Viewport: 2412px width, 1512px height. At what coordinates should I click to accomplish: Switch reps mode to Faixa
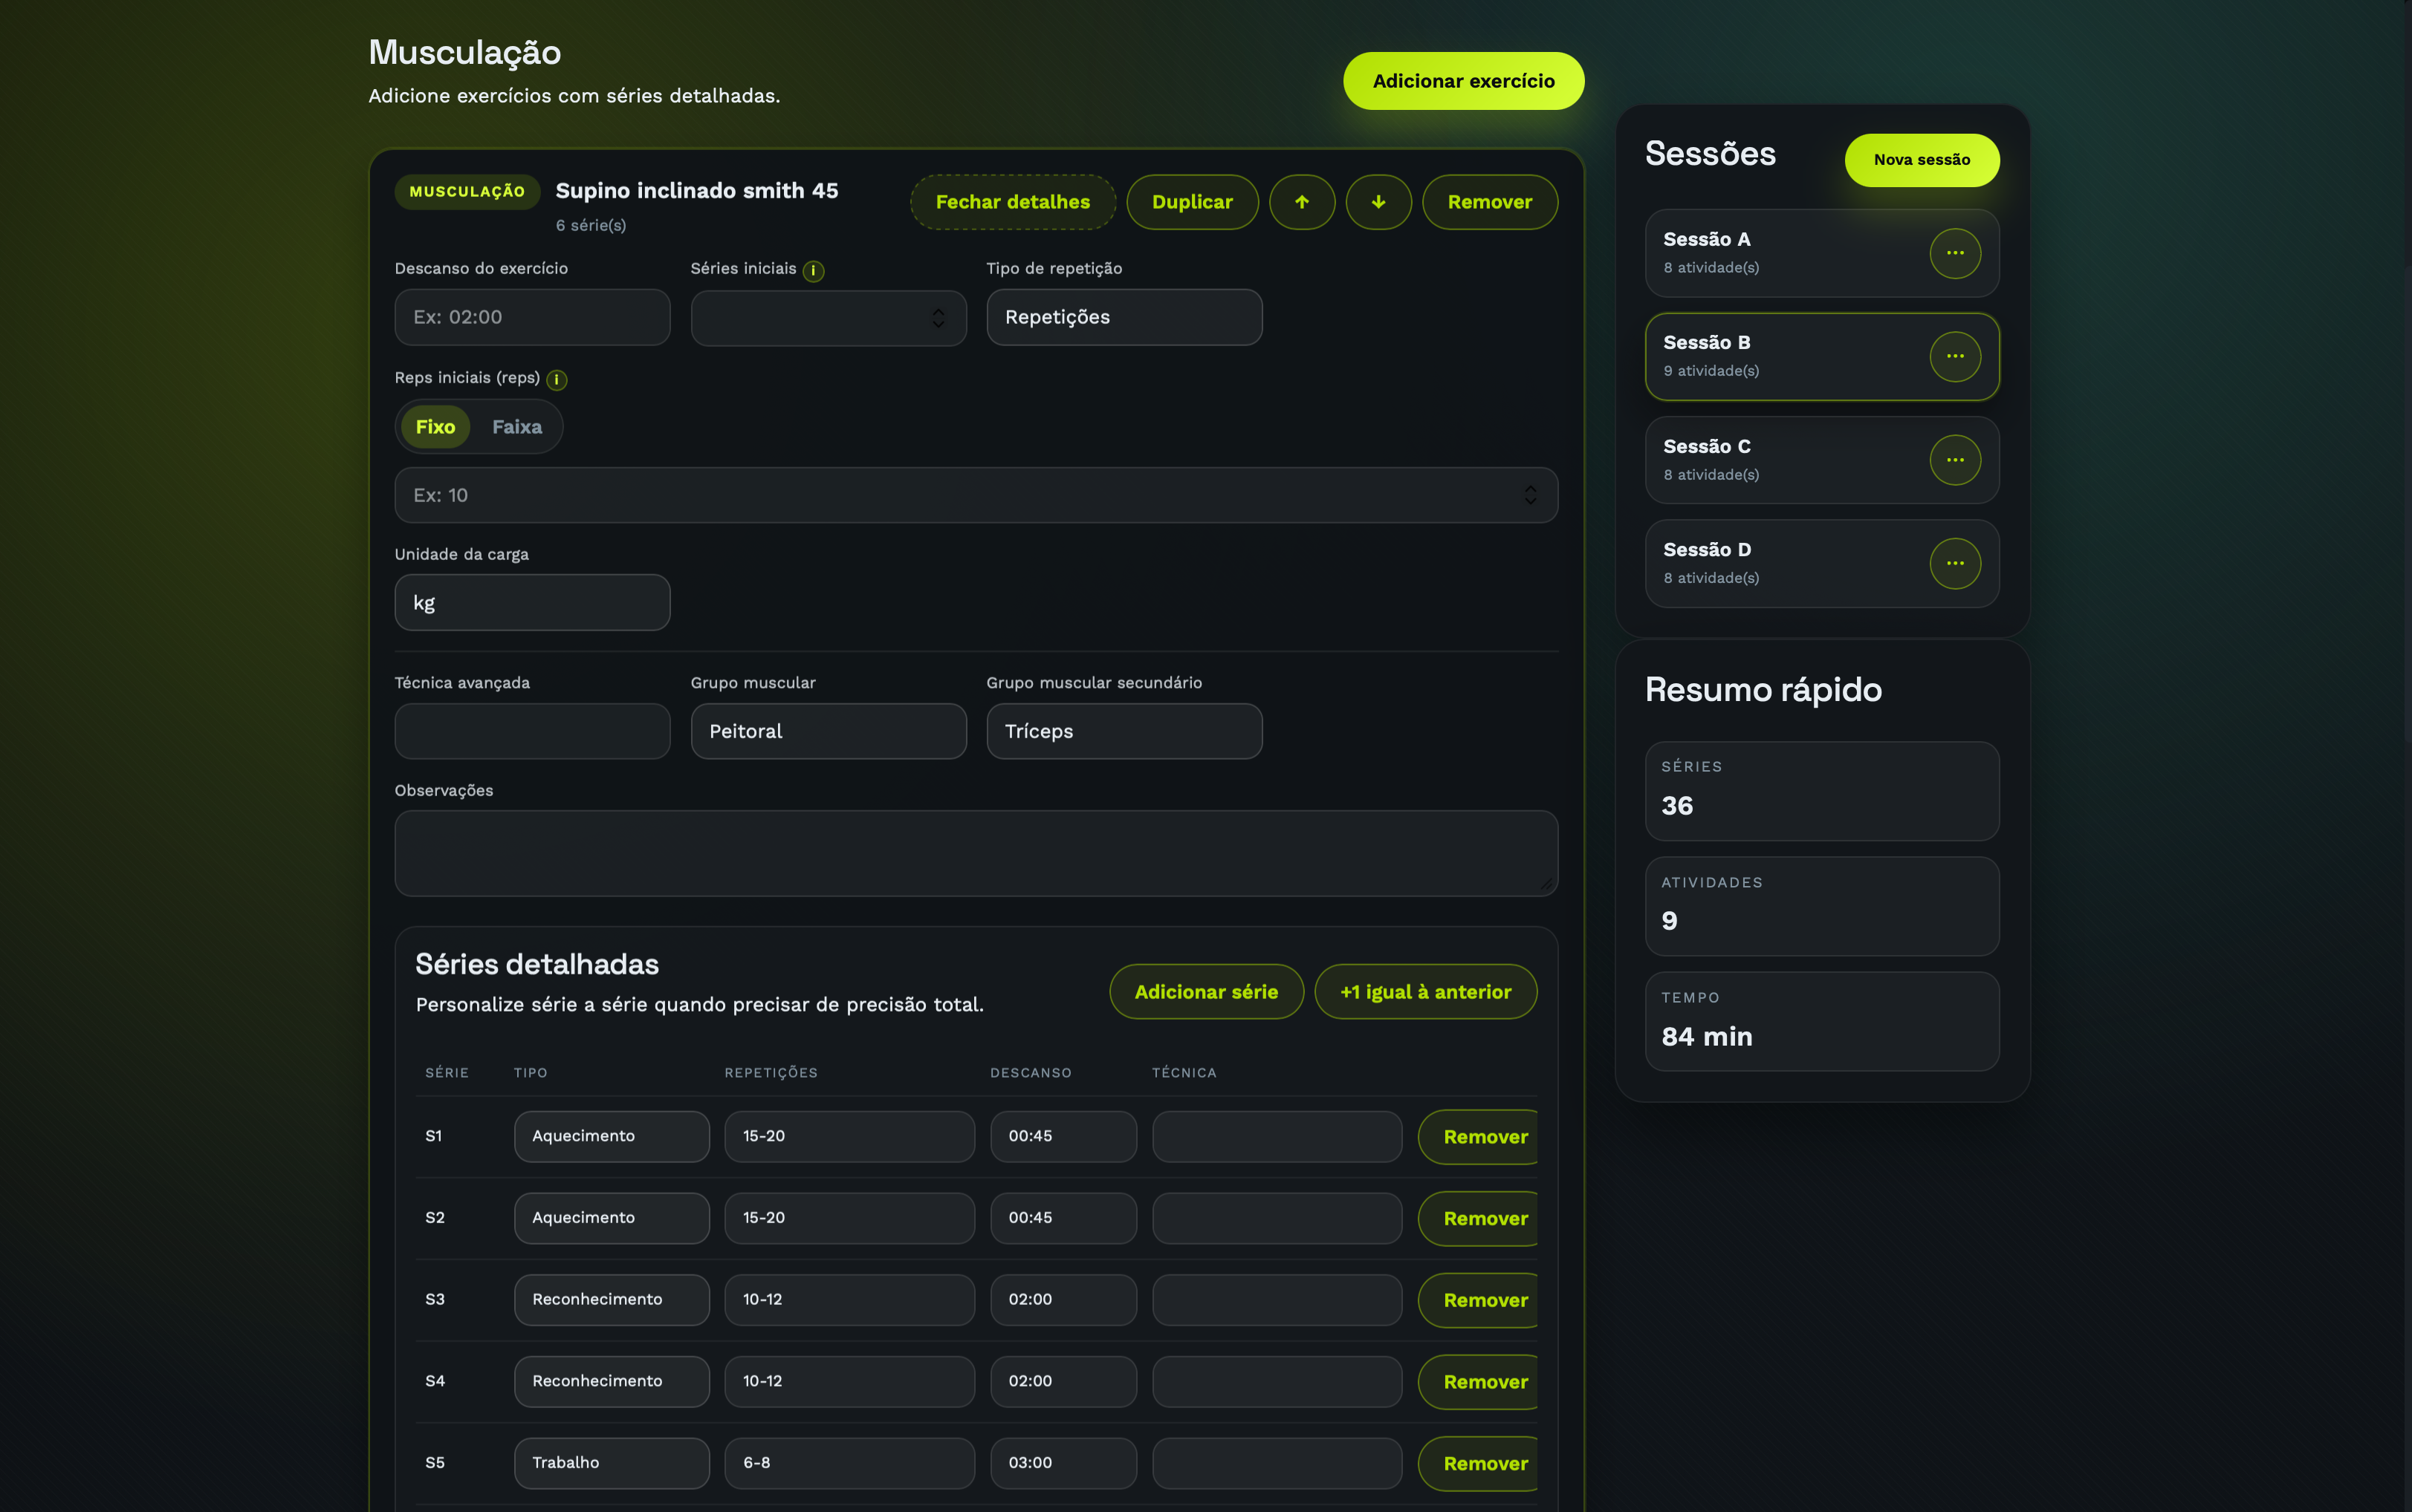[x=516, y=426]
